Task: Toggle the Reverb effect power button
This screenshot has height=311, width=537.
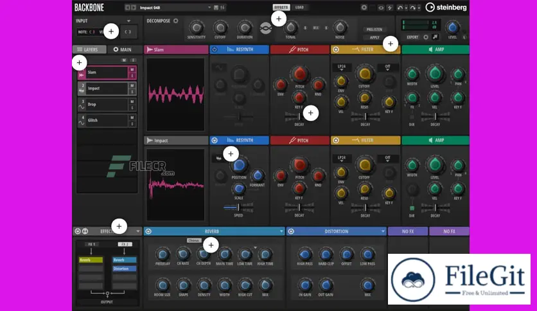Action: click(x=148, y=231)
